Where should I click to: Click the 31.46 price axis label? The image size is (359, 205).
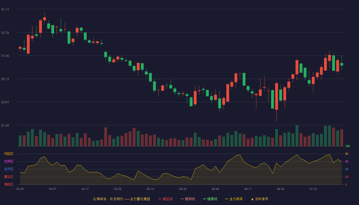(x=5, y=56)
